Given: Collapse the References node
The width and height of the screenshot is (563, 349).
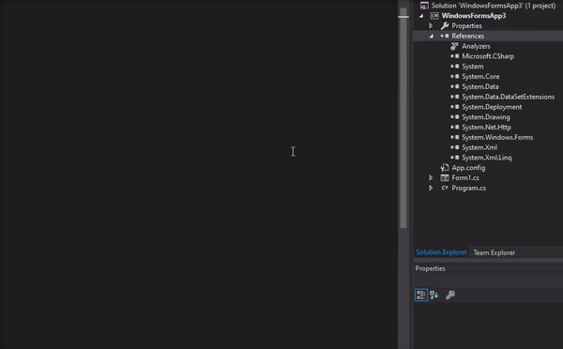Looking at the screenshot, I should [432, 36].
